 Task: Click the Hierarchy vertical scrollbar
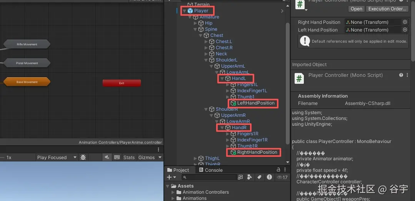pyautogui.click(x=288, y=83)
